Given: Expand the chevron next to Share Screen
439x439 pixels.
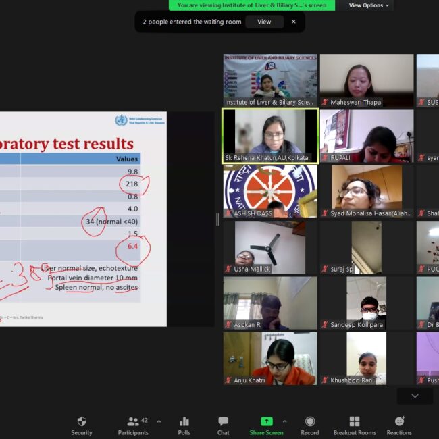Looking at the screenshot, I should (284, 421).
